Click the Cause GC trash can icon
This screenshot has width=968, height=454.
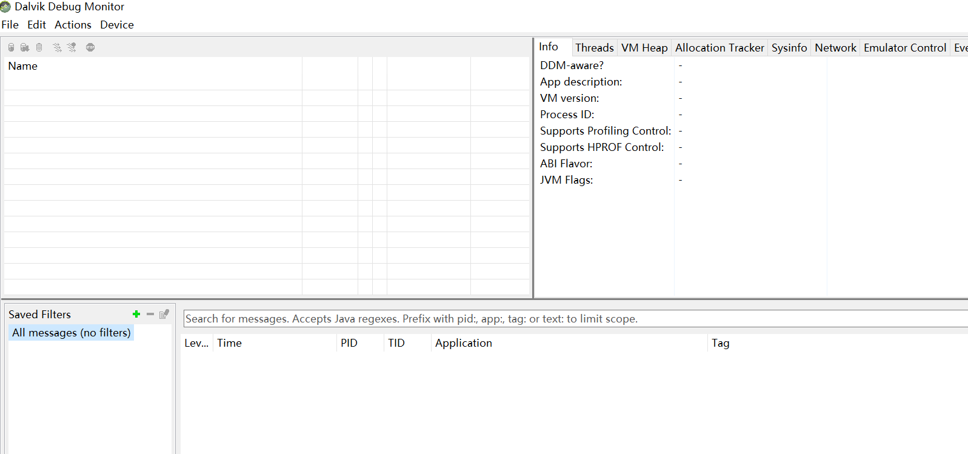(39, 47)
